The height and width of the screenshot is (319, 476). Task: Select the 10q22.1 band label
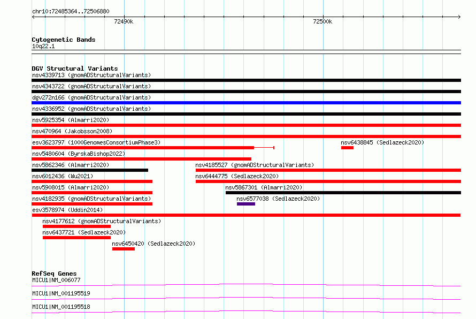pos(43,46)
